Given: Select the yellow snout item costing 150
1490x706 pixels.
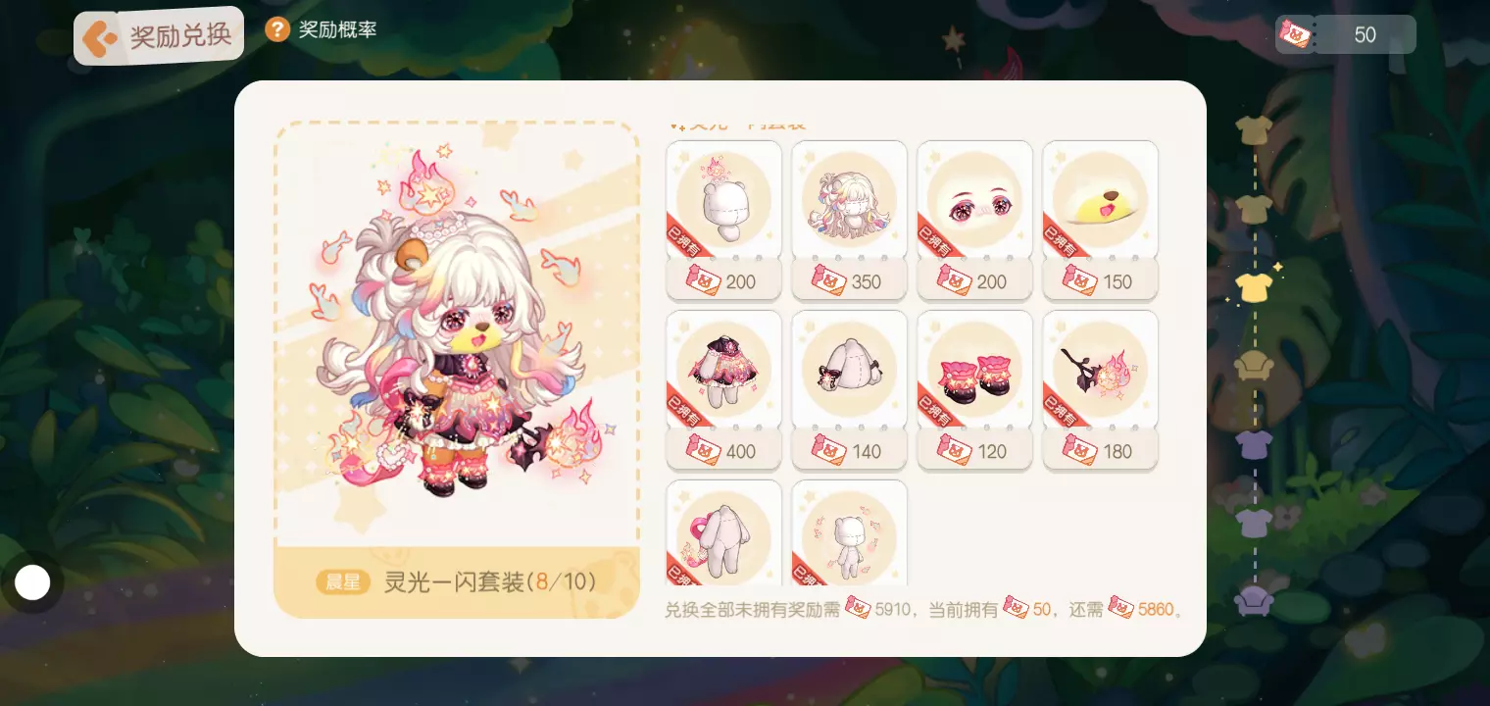Looking at the screenshot, I should coord(1100,201).
